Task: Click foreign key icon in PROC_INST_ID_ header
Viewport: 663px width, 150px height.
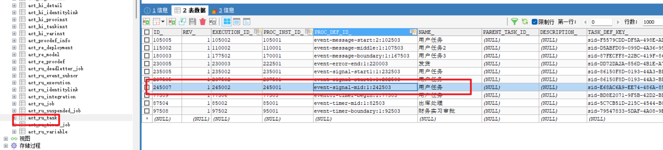Action: [x=309, y=32]
